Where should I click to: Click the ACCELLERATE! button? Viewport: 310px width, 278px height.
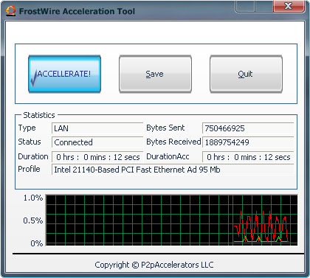pos(65,74)
